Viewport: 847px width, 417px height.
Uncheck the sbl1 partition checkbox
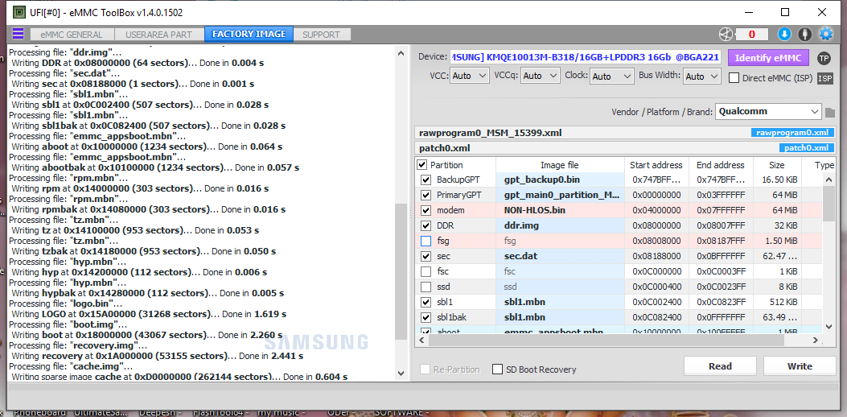[426, 302]
